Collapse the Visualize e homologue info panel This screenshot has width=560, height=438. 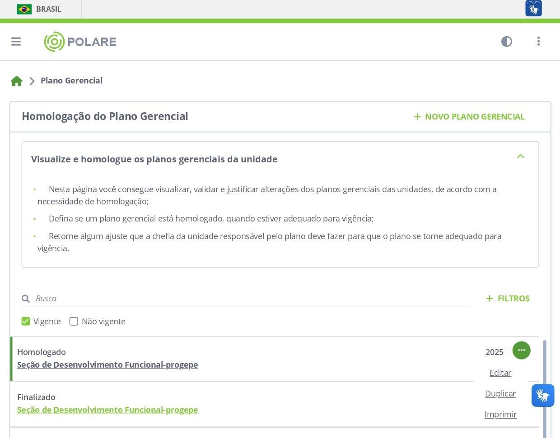520,157
